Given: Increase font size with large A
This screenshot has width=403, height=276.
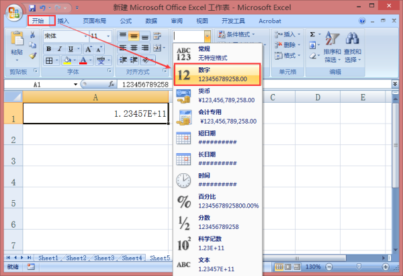Looking at the screenshot, I should coord(88,49).
